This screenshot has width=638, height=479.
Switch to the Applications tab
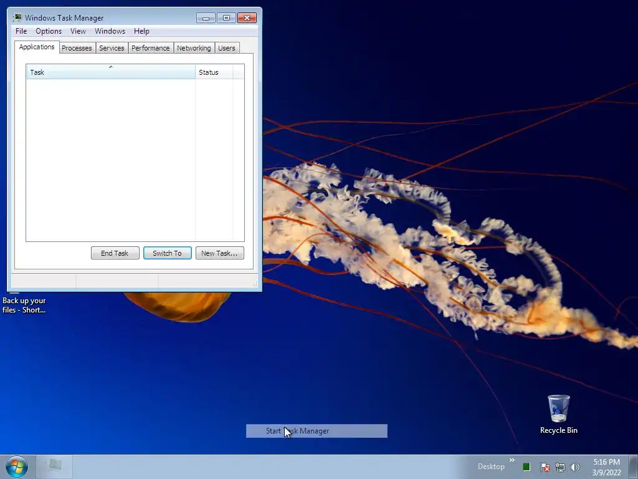tap(37, 47)
